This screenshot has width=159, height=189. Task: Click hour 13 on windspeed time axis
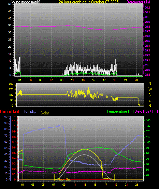point(83,80)
